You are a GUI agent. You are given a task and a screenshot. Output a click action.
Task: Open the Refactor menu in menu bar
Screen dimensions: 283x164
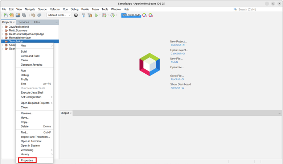coord(54,9)
